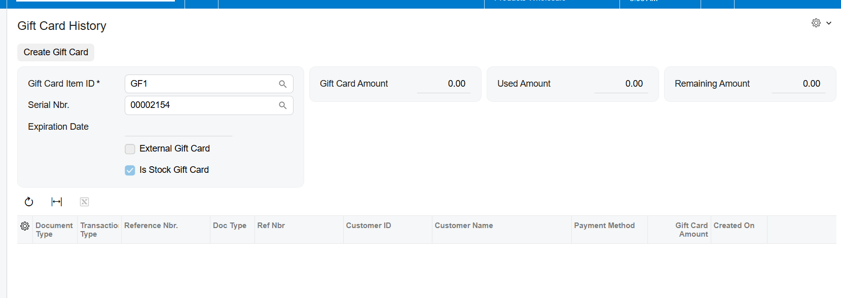841x298 pixels.
Task: Sort by Gift Card Amount column
Action: click(x=679, y=230)
